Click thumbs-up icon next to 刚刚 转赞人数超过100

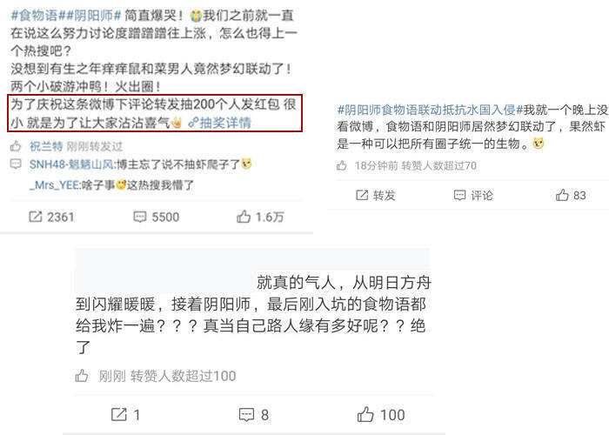click(82, 375)
